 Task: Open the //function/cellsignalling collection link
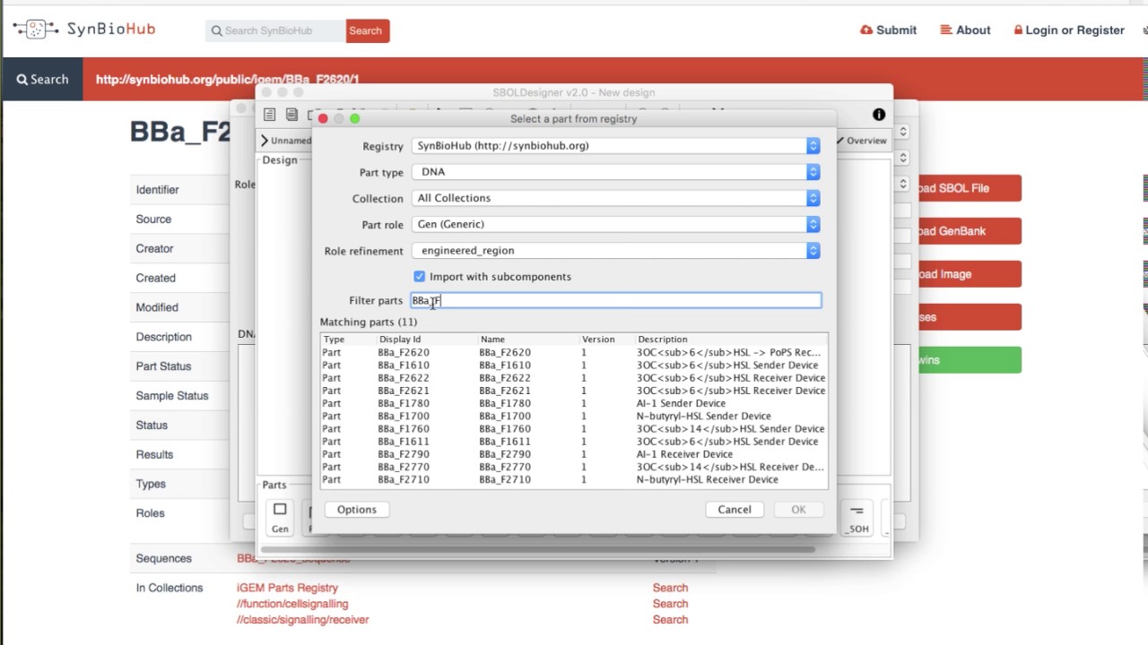coord(292,604)
